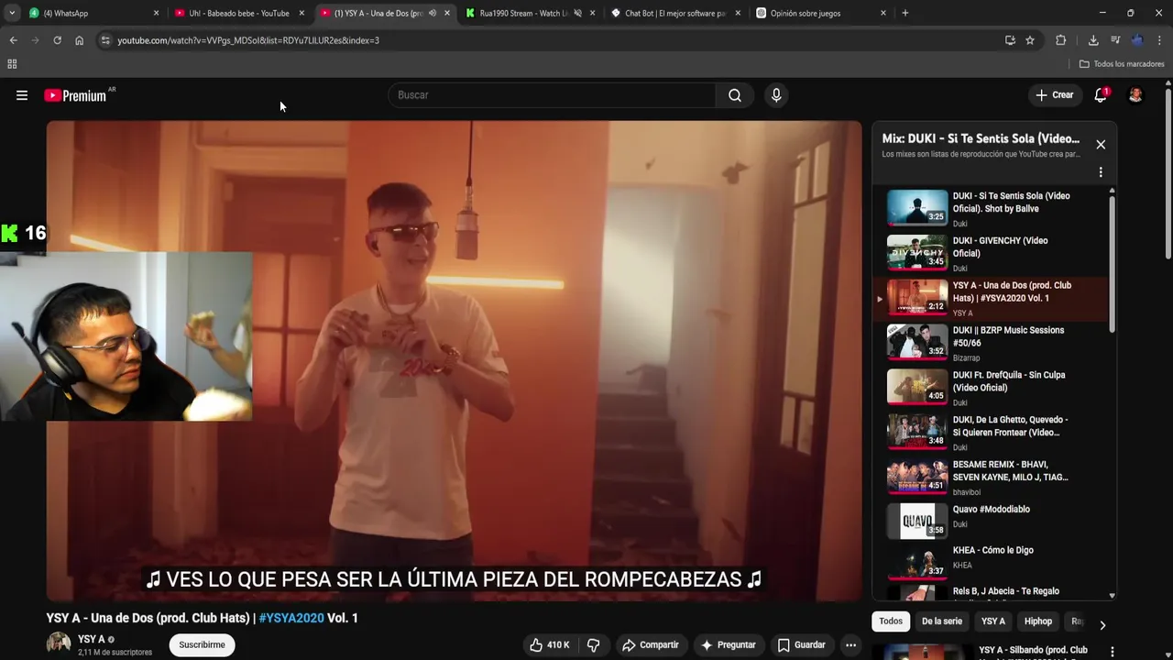Click the Crear button
Screen dimensions: 1173x660
pos(1055,95)
